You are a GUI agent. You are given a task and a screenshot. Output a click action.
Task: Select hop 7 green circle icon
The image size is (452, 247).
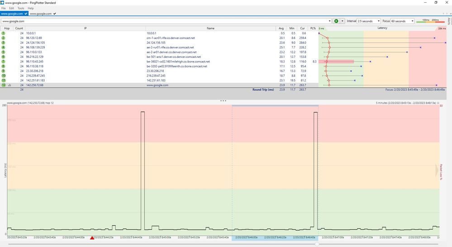[4, 62]
